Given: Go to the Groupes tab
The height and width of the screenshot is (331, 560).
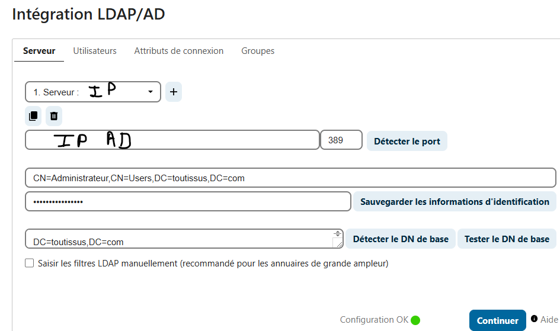Looking at the screenshot, I should point(258,51).
